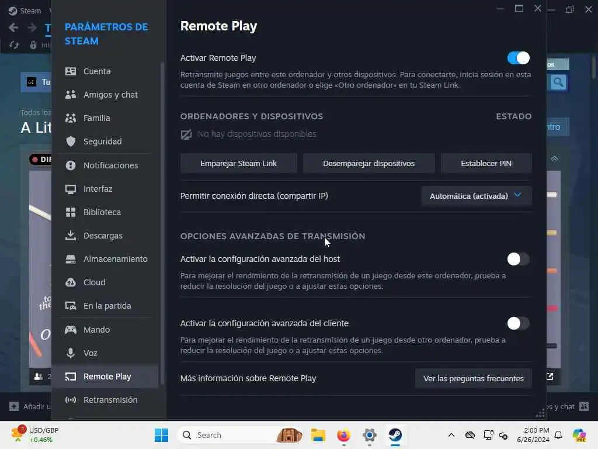The height and width of the screenshot is (449, 598).
Task: Click the Emparejar Steam Link button
Action: tap(239, 164)
